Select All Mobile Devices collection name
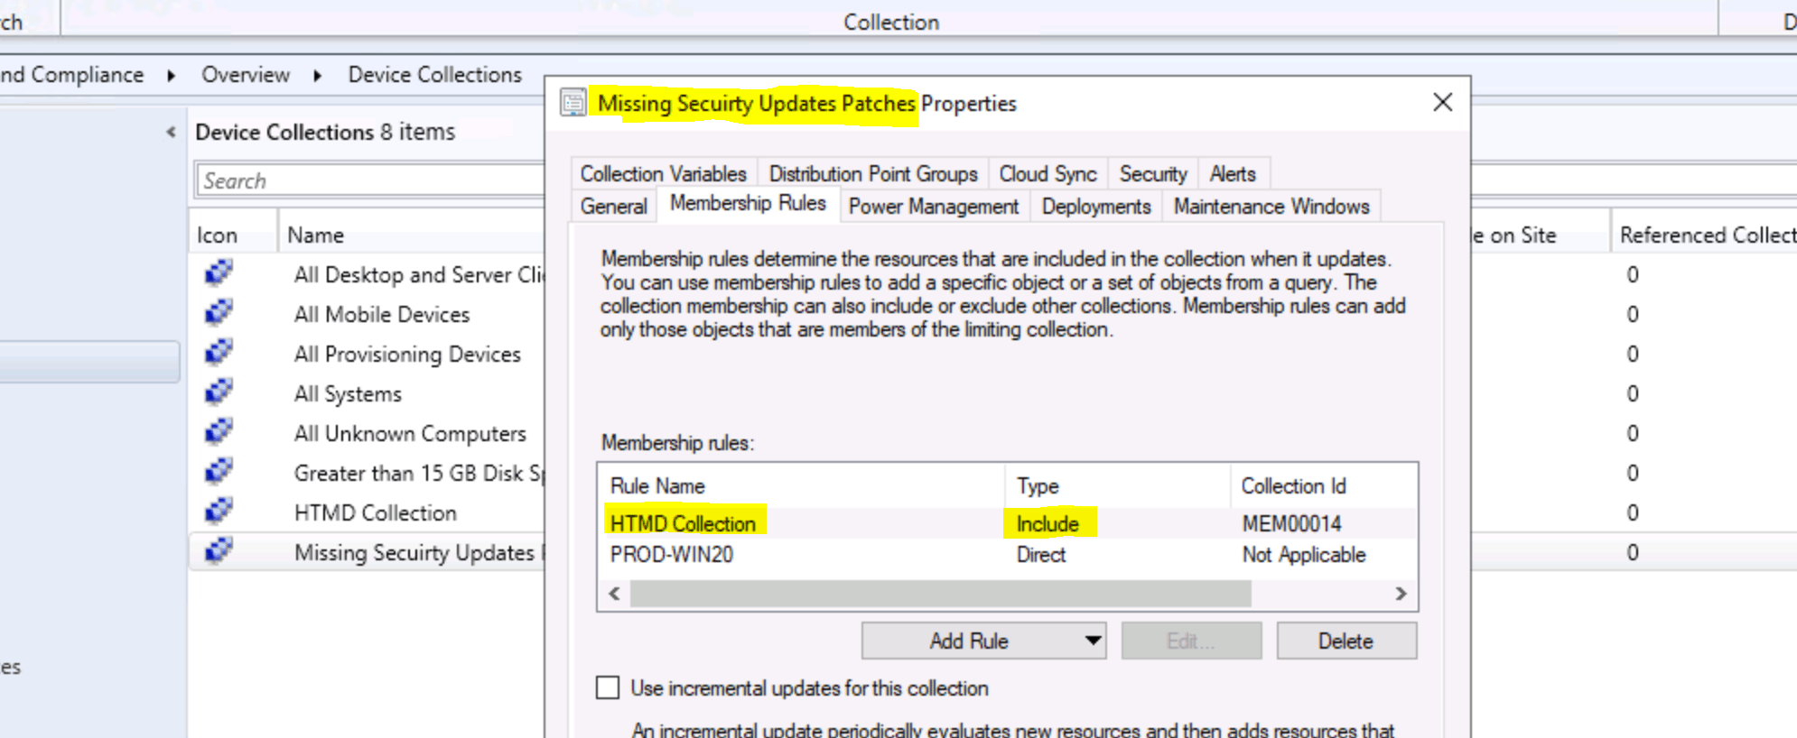Screen dimensions: 1797x738 coord(382,314)
